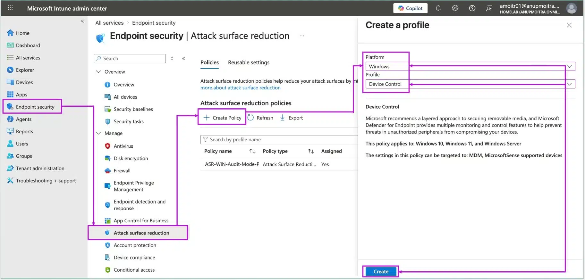Image resolution: width=585 pixels, height=280 pixels.
Task: Open the Platform dropdown showing Windows
Action: [470, 66]
